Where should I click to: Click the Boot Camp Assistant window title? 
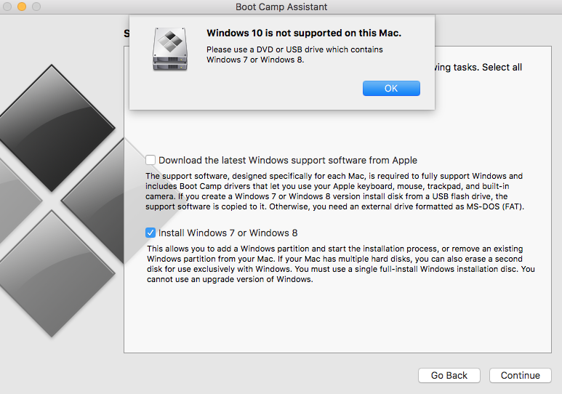tap(281, 7)
